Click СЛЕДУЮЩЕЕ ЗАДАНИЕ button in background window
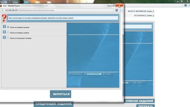190x107 pixels. [53, 104]
